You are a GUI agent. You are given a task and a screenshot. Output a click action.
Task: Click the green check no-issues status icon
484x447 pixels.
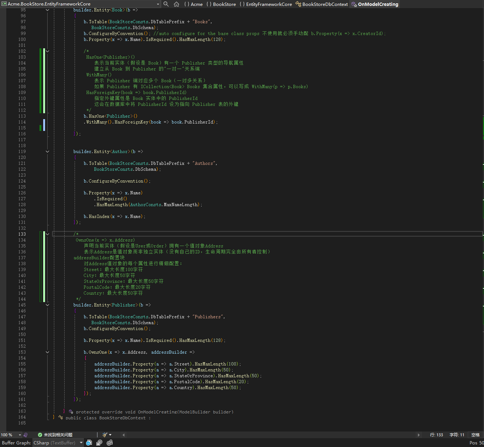(x=40, y=435)
